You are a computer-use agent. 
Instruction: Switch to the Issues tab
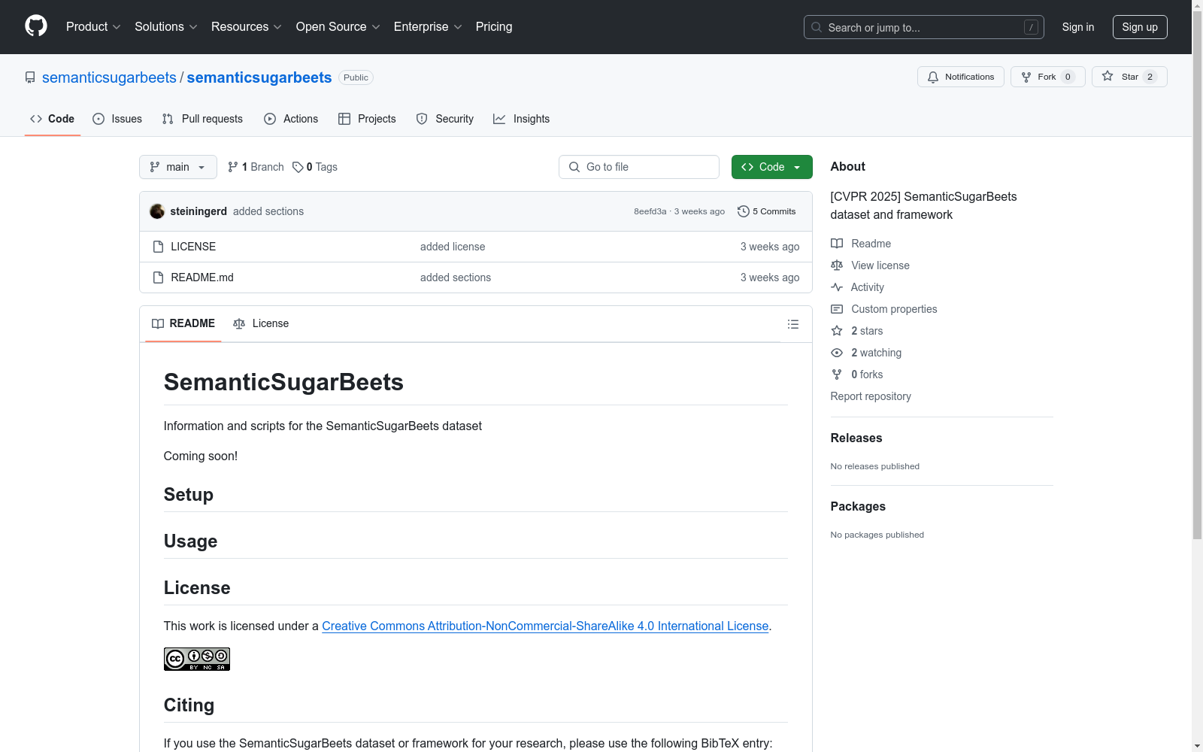pyautogui.click(x=117, y=119)
